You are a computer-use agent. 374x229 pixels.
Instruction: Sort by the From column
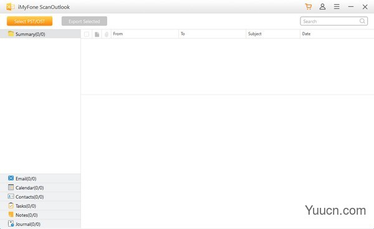pyautogui.click(x=145, y=34)
